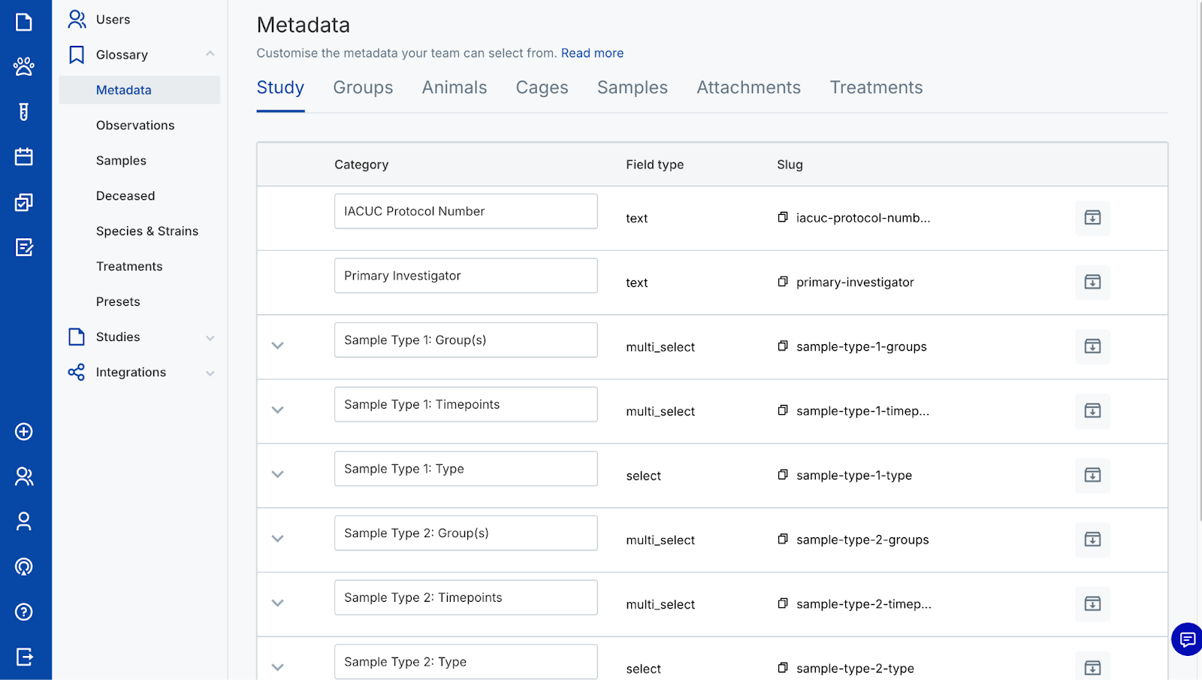
Task: Expand the Integrations menu section
Action: (x=210, y=373)
